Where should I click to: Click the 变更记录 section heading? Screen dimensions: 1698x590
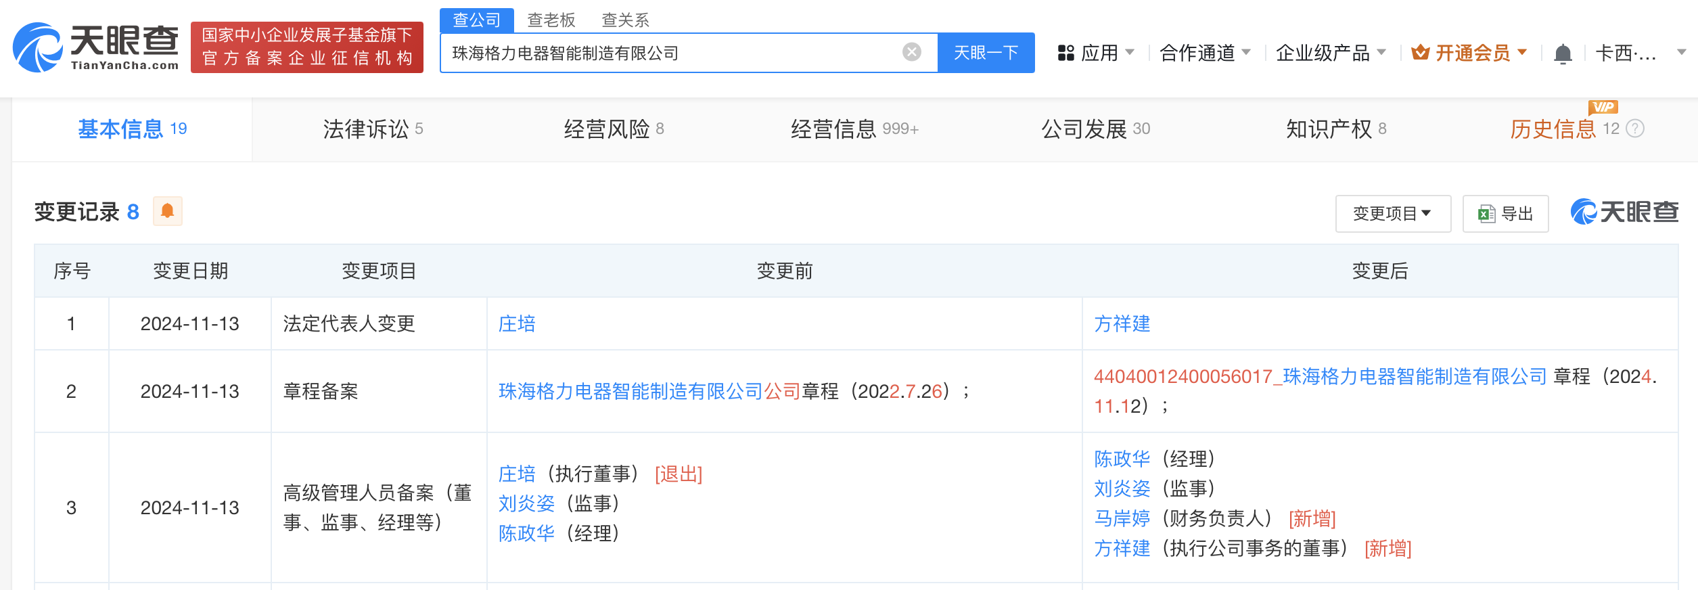(76, 212)
